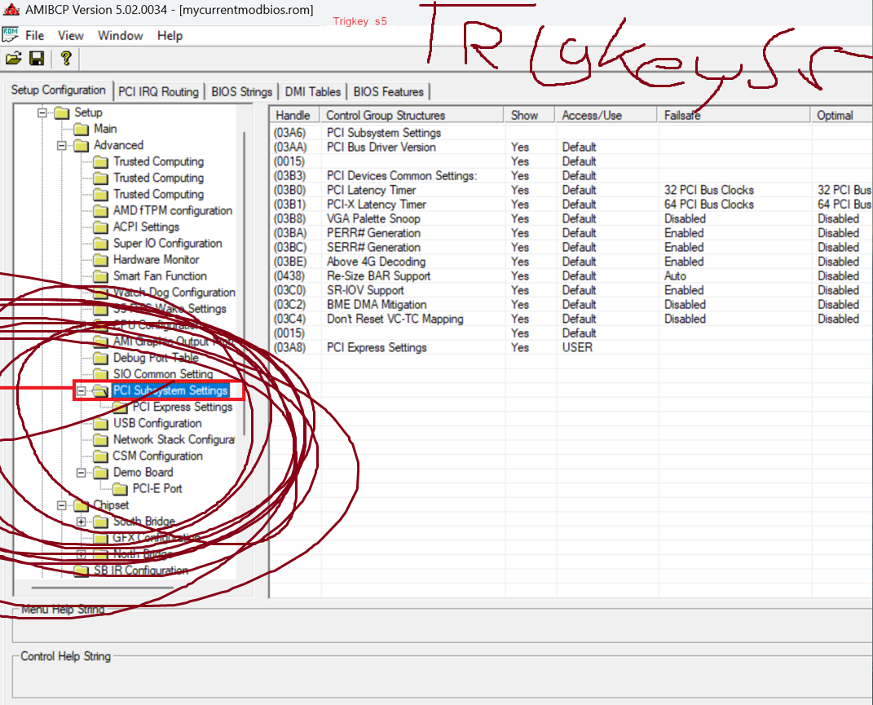Select the Main folder in the tree

[95, 130]
